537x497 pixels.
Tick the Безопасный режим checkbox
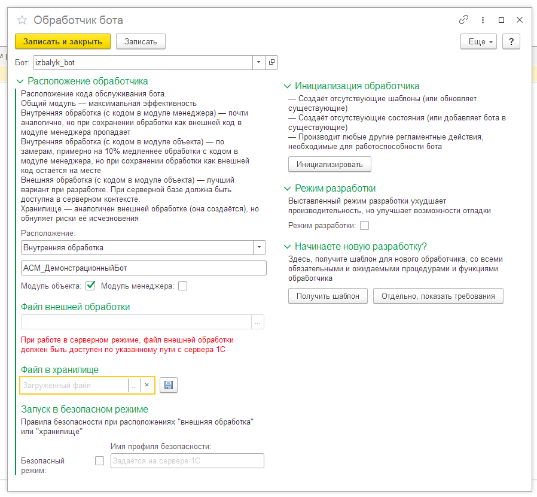(x=99, y=460)
